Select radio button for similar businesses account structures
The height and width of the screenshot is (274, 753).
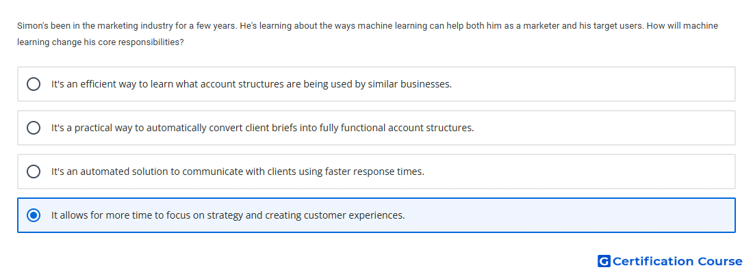pos(34,84)
